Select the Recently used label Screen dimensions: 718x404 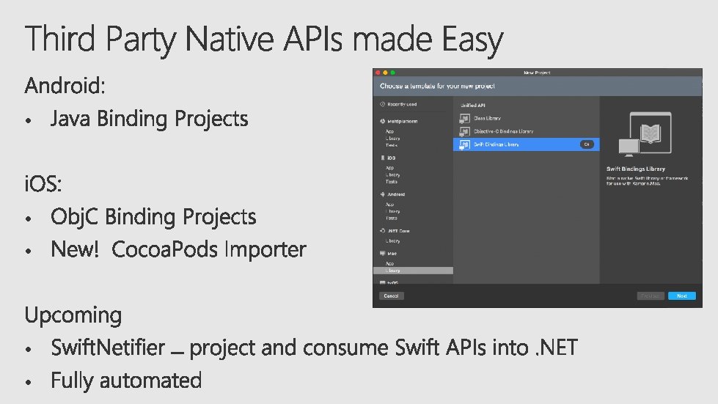tap(402, 104)
